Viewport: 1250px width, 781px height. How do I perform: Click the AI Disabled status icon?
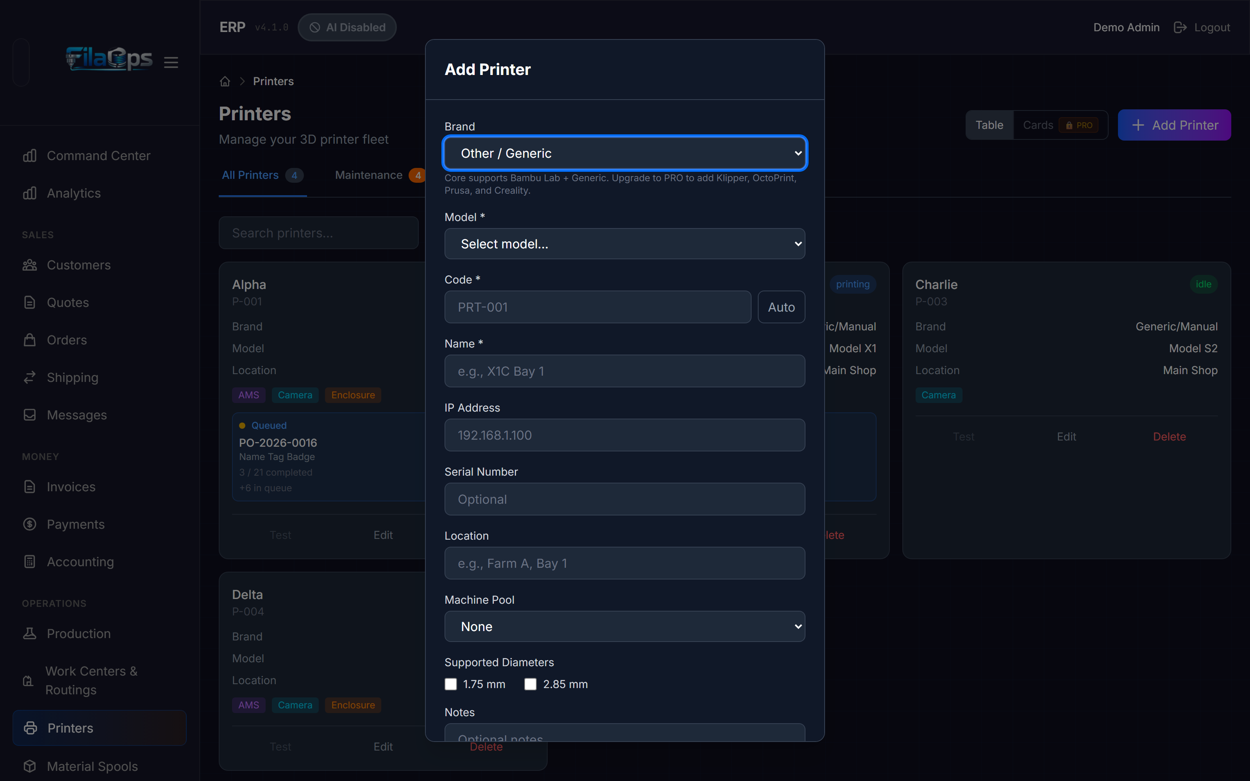(x=314, y=27)
